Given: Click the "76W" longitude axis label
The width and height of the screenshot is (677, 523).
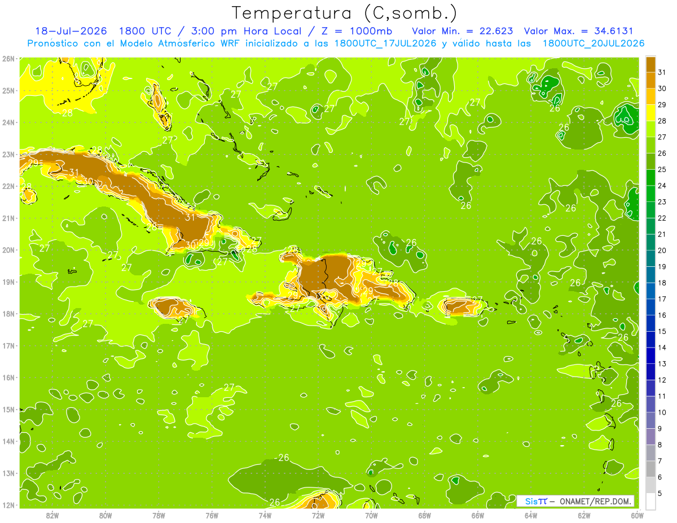Looking at the screenshot, I should click(212, 515).
